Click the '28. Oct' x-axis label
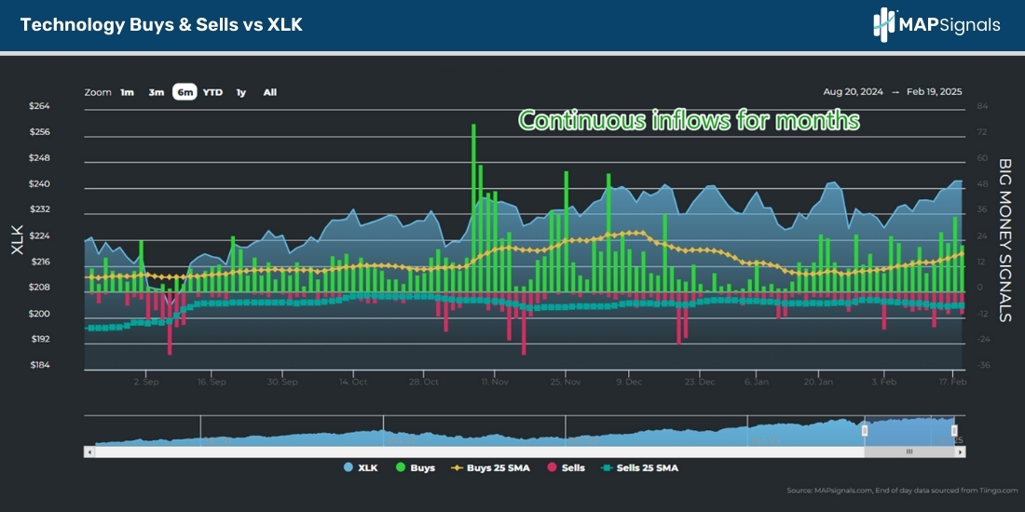The height and width of the screenshot is (512, 1025). click(x=422, y=381)
